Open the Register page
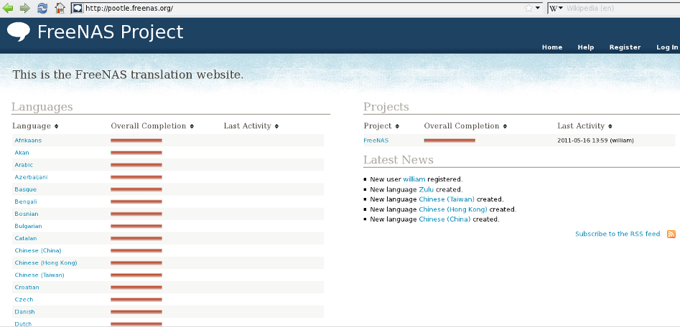Image resolution: width=680 pixels, height=327 pixels. tap(625, 47)
